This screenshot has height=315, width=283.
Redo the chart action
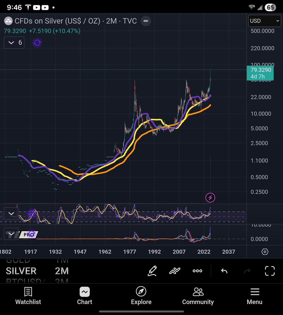(247, 271)
